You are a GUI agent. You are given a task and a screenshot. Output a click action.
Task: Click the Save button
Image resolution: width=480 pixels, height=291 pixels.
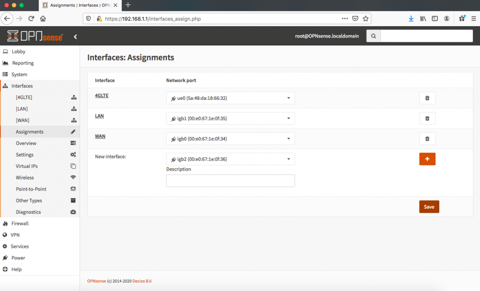pos(428,206)
